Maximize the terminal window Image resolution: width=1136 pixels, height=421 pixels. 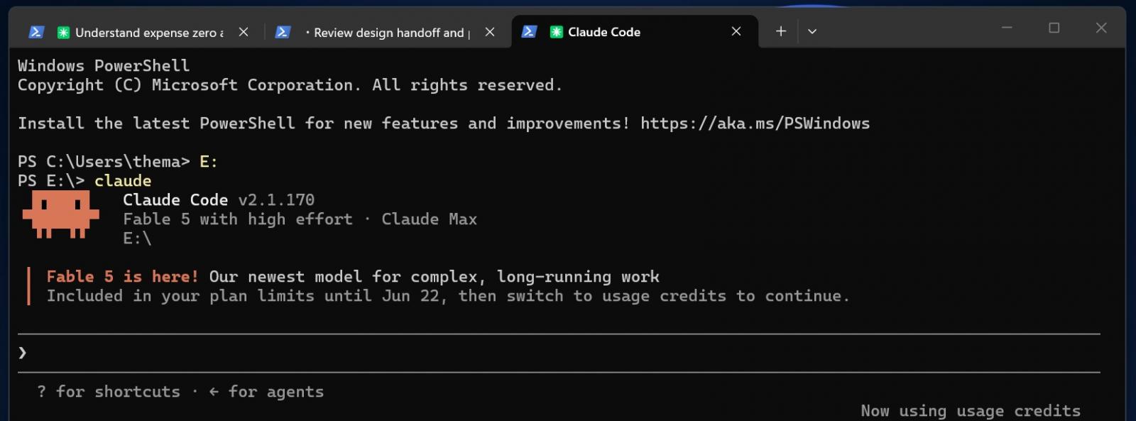tap(1054, 28)
